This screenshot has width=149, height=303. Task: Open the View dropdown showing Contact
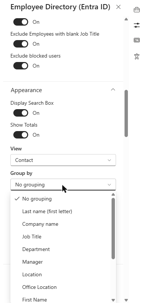[x=63, y=160]
